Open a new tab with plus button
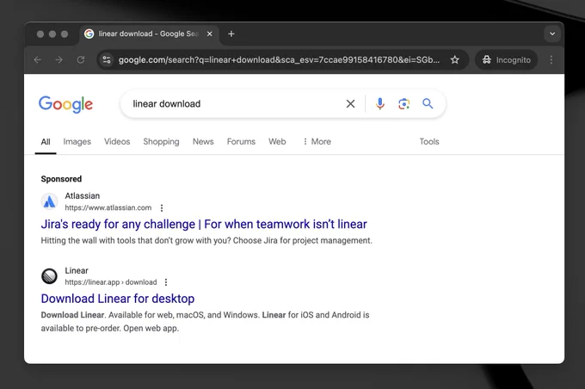 [x=231, y=34]
